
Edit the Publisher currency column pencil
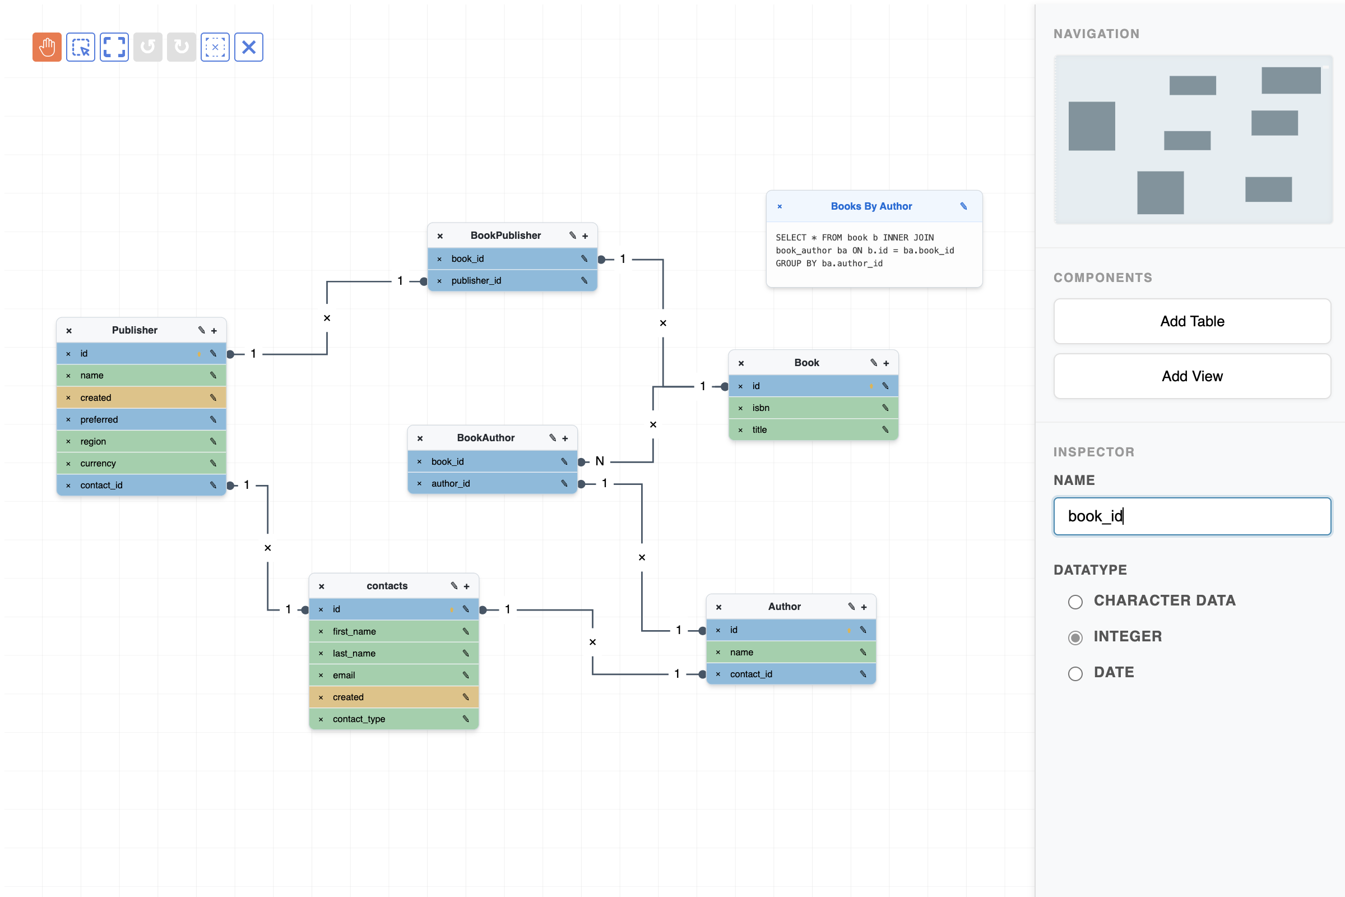coord(214,464)
